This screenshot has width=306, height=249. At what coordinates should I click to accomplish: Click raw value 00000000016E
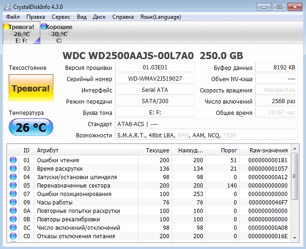click(x=268, y=236)
